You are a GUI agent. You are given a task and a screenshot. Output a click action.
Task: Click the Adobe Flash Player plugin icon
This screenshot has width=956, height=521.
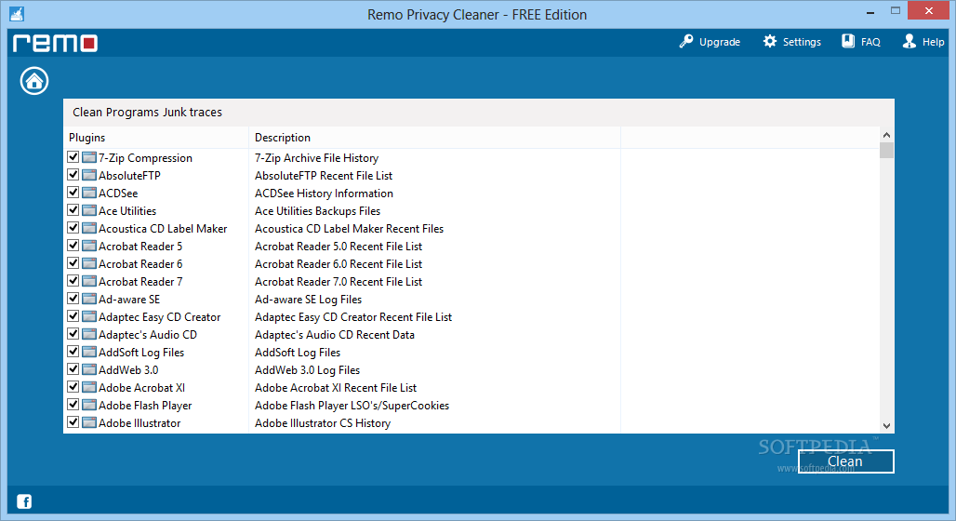89,405
